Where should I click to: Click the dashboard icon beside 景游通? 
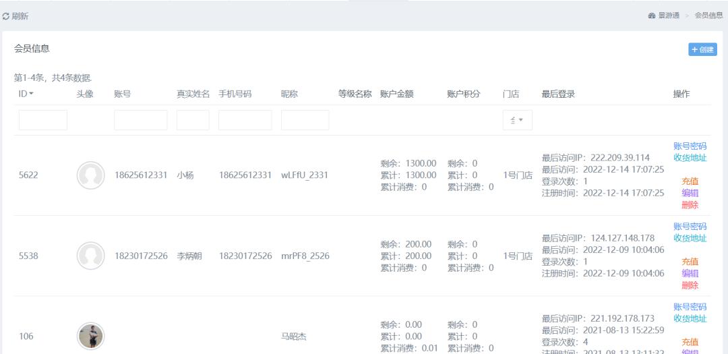652,16
